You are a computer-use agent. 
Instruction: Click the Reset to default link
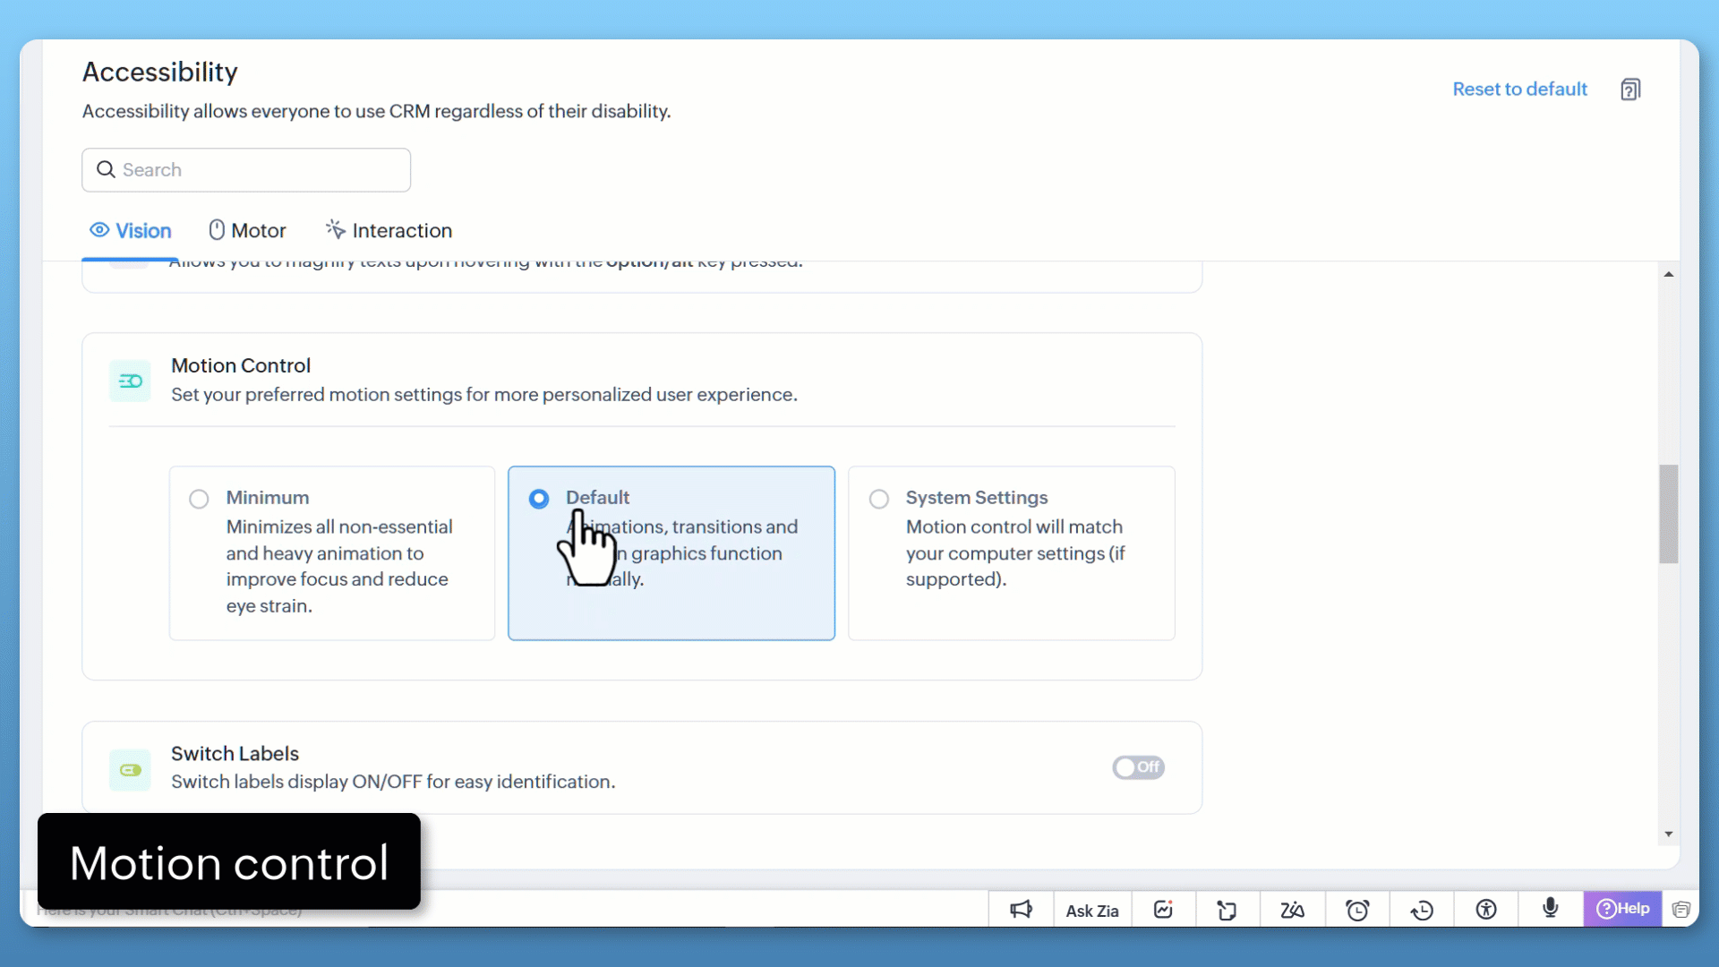click(x=1519, y=89)
